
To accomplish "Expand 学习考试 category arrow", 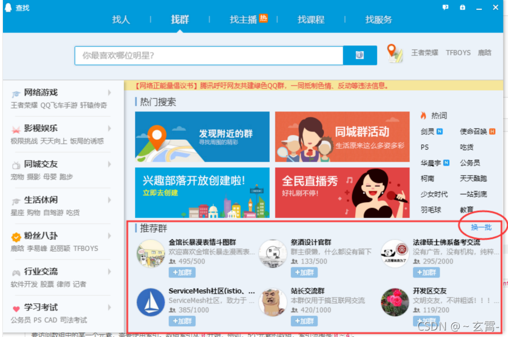I will pos(110,307).
